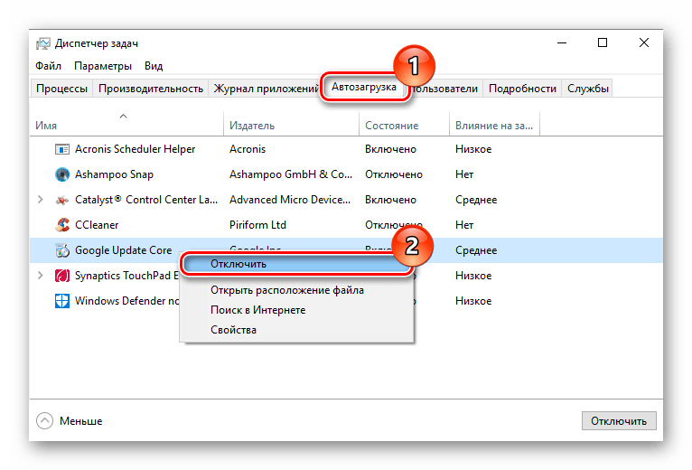692x470 pixels.
Task: Click the Synaptics TouchPad icon
Action: [62, 276]
